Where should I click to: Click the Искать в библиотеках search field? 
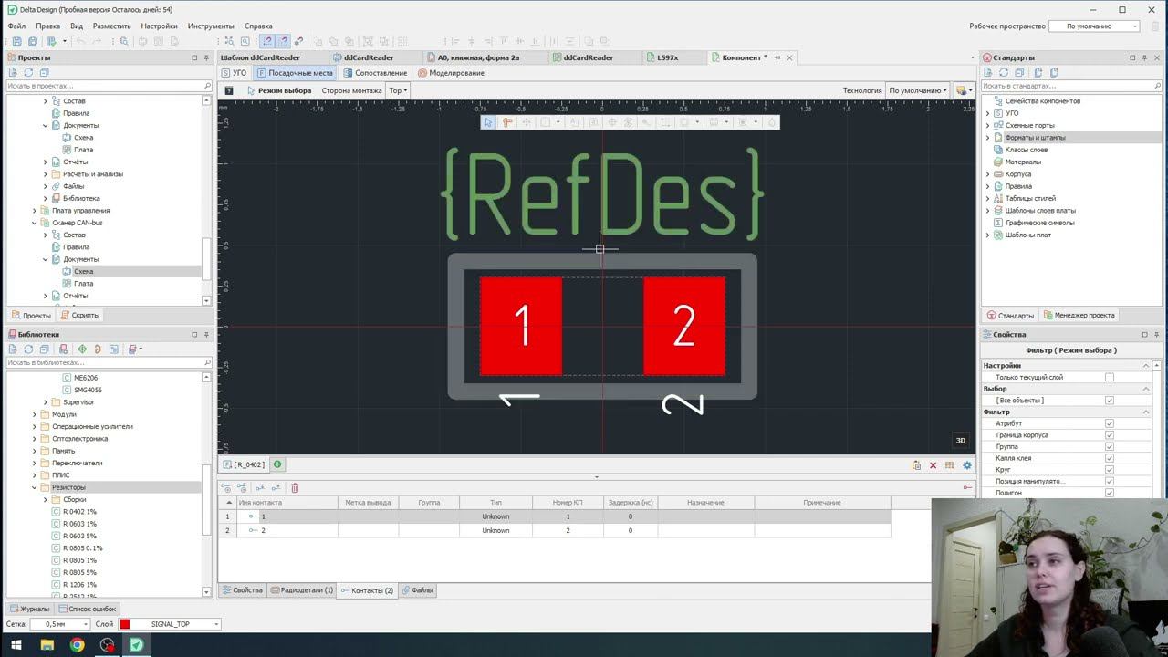(x=109, y=362)
